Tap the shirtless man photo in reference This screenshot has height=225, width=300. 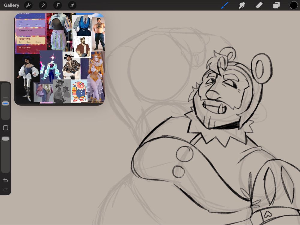98,34
